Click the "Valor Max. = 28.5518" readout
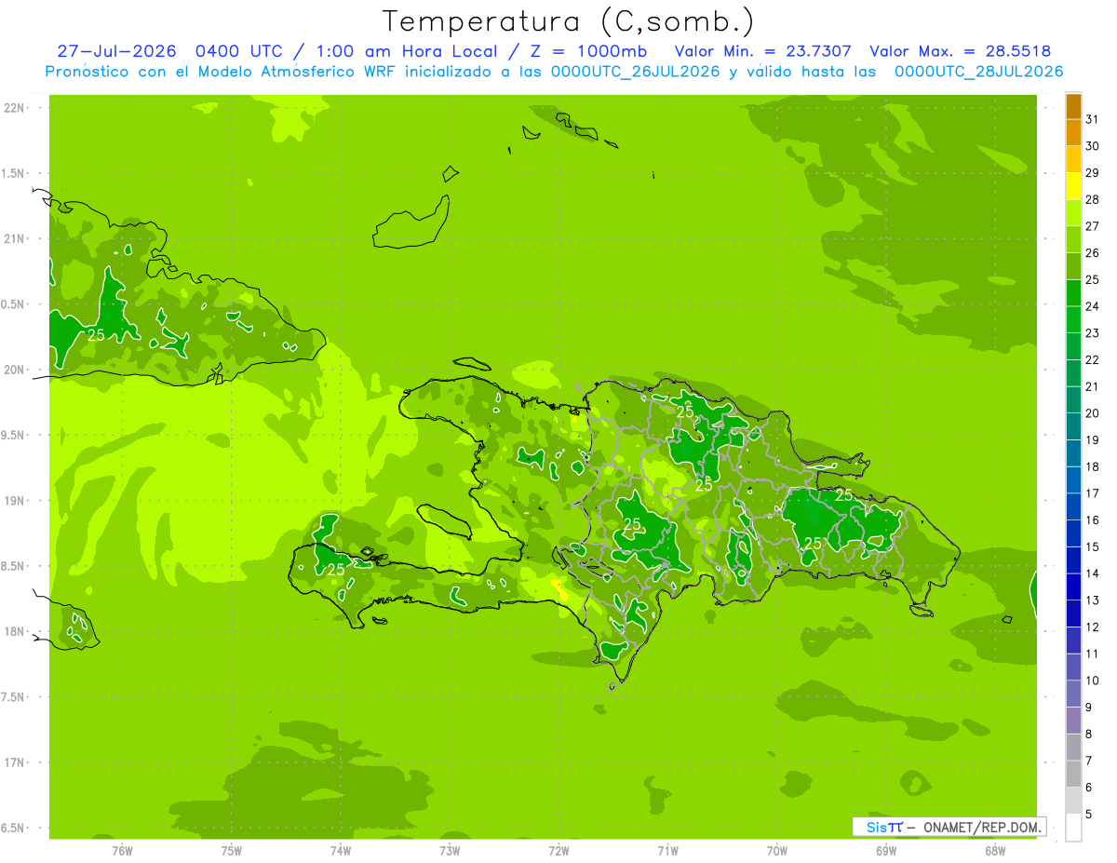 coord(960,51)
